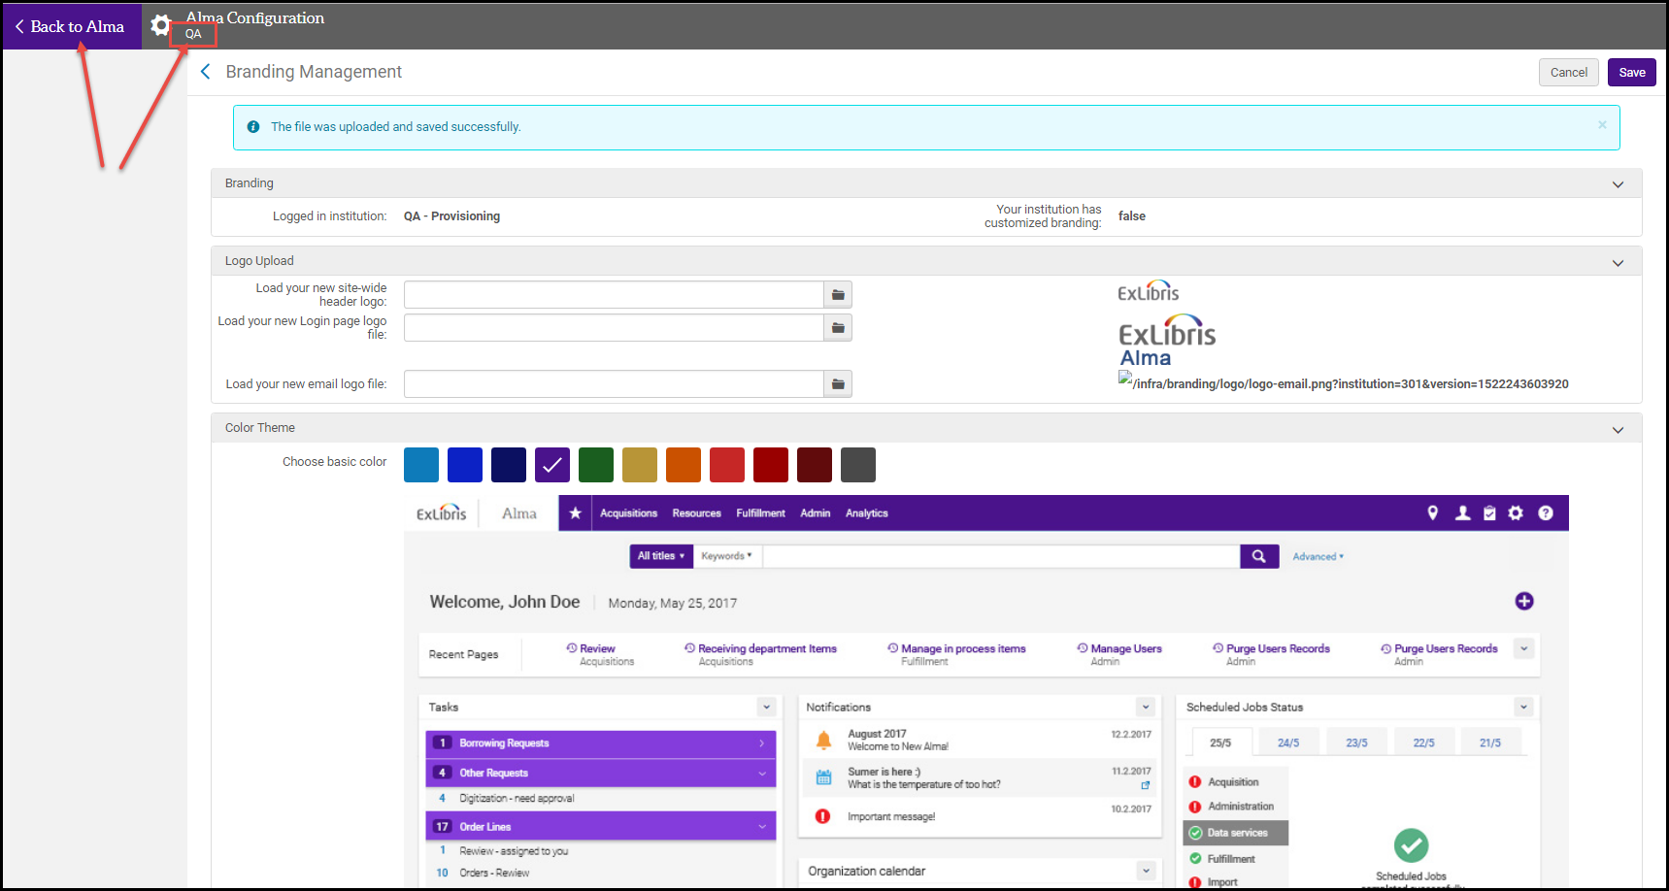Image resolution: width=1669 pixels, height=891 pixels.
Task: Click the preview search text field
Action: coord(1001,556)
